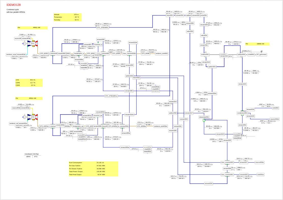Select the mixer001 component label
This screenshot has height=200, width=283.
(x=170, y=15)
